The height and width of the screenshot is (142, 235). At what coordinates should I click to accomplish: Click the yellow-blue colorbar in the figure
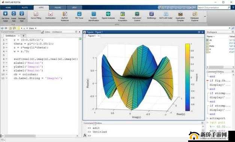click(x=187, y=77)
